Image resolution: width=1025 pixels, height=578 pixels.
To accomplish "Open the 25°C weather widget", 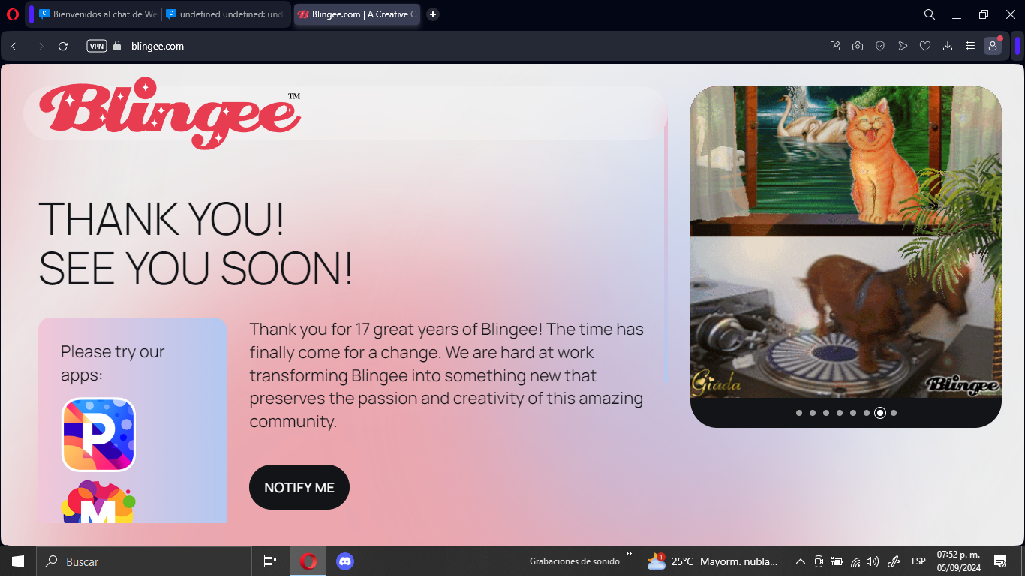I will (x=712, y=561).
